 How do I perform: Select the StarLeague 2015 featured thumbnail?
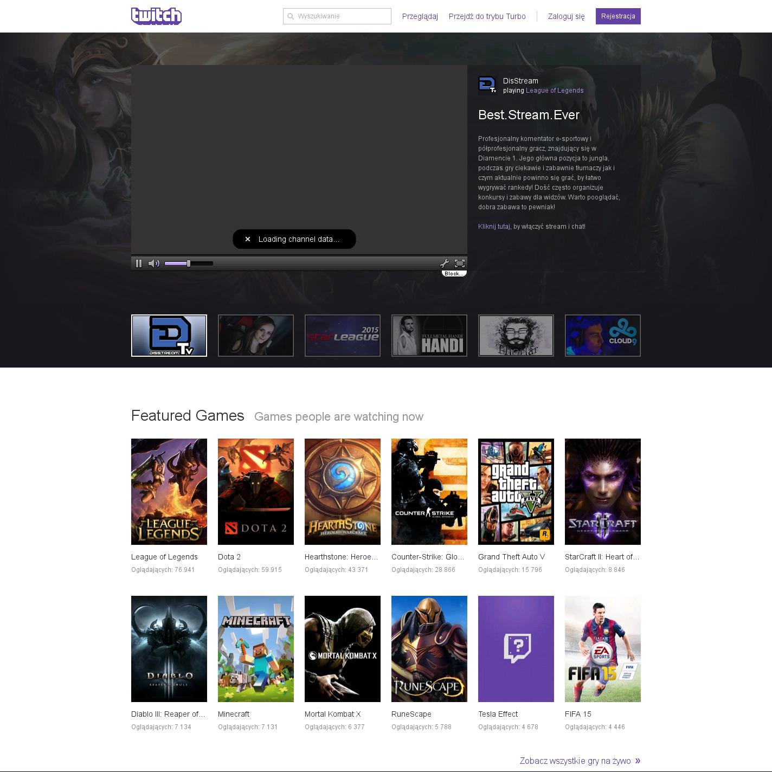tap(343, 336)
